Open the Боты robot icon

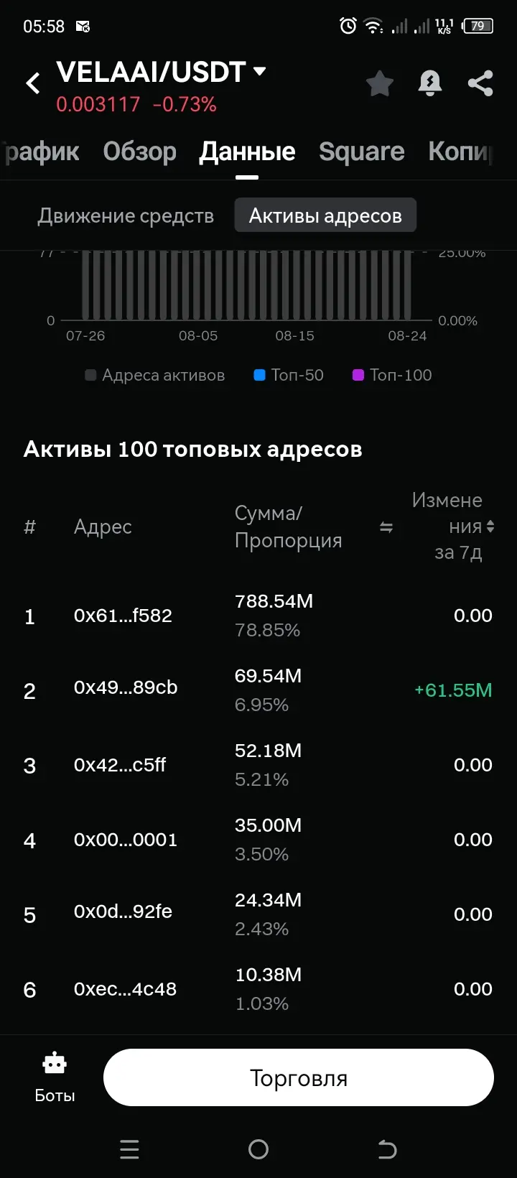[55, 1063]
